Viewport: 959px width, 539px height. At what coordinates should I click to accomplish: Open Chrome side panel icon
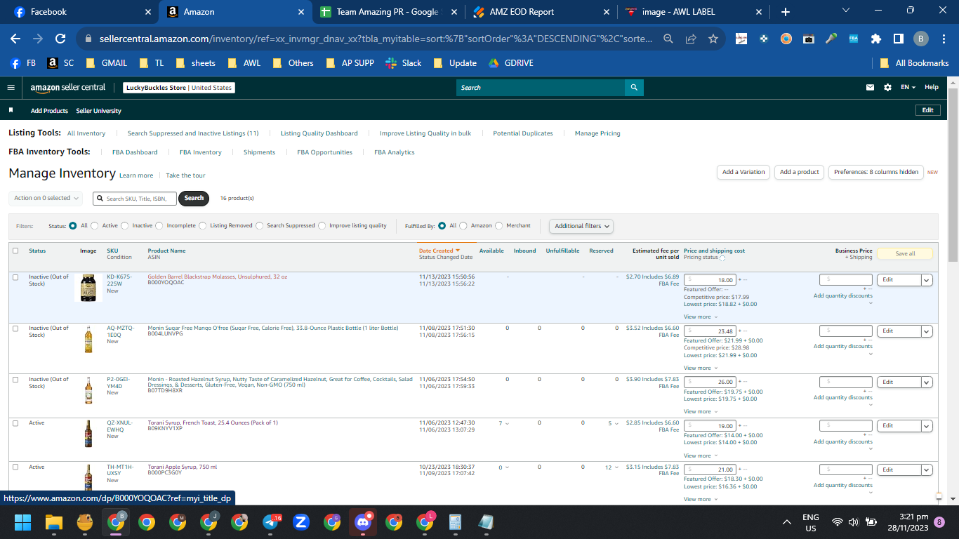point(899,39)
